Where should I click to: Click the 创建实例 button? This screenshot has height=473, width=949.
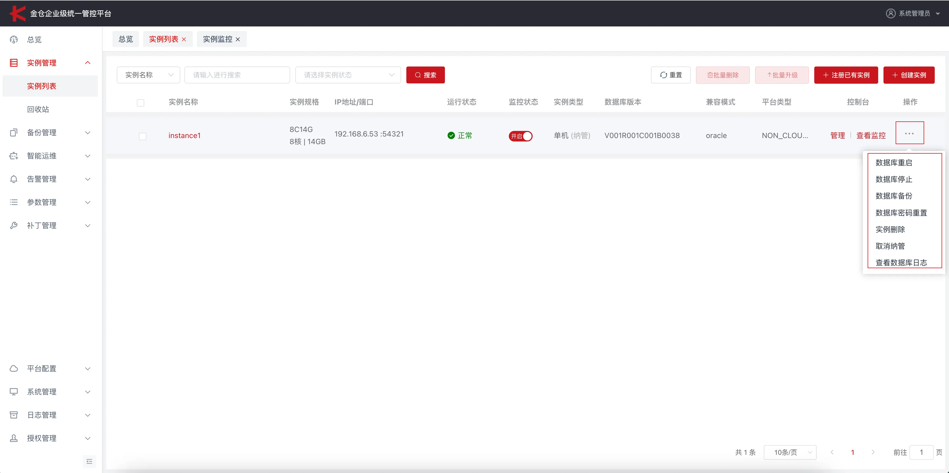[909, 75]
